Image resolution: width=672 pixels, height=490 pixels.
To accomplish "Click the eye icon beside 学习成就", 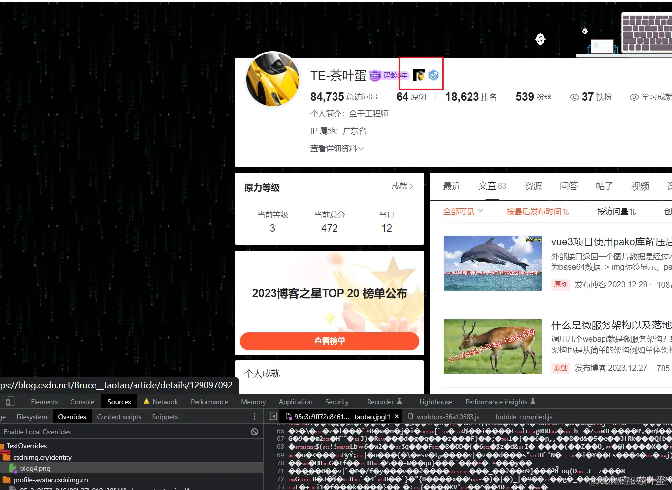I will point(634,97).
